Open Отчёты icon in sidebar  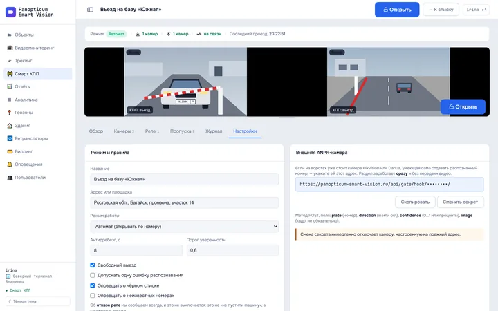(x=10, y=86)
